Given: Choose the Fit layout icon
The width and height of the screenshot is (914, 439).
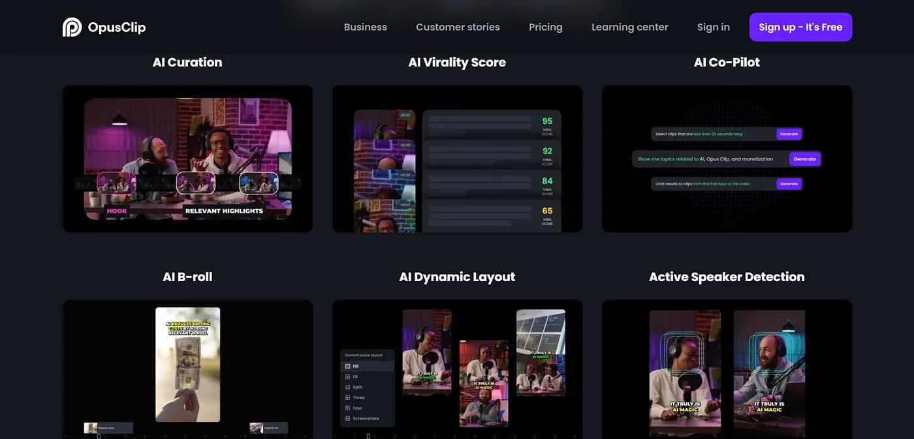Looking at the screenshot, I should point(347,377).
